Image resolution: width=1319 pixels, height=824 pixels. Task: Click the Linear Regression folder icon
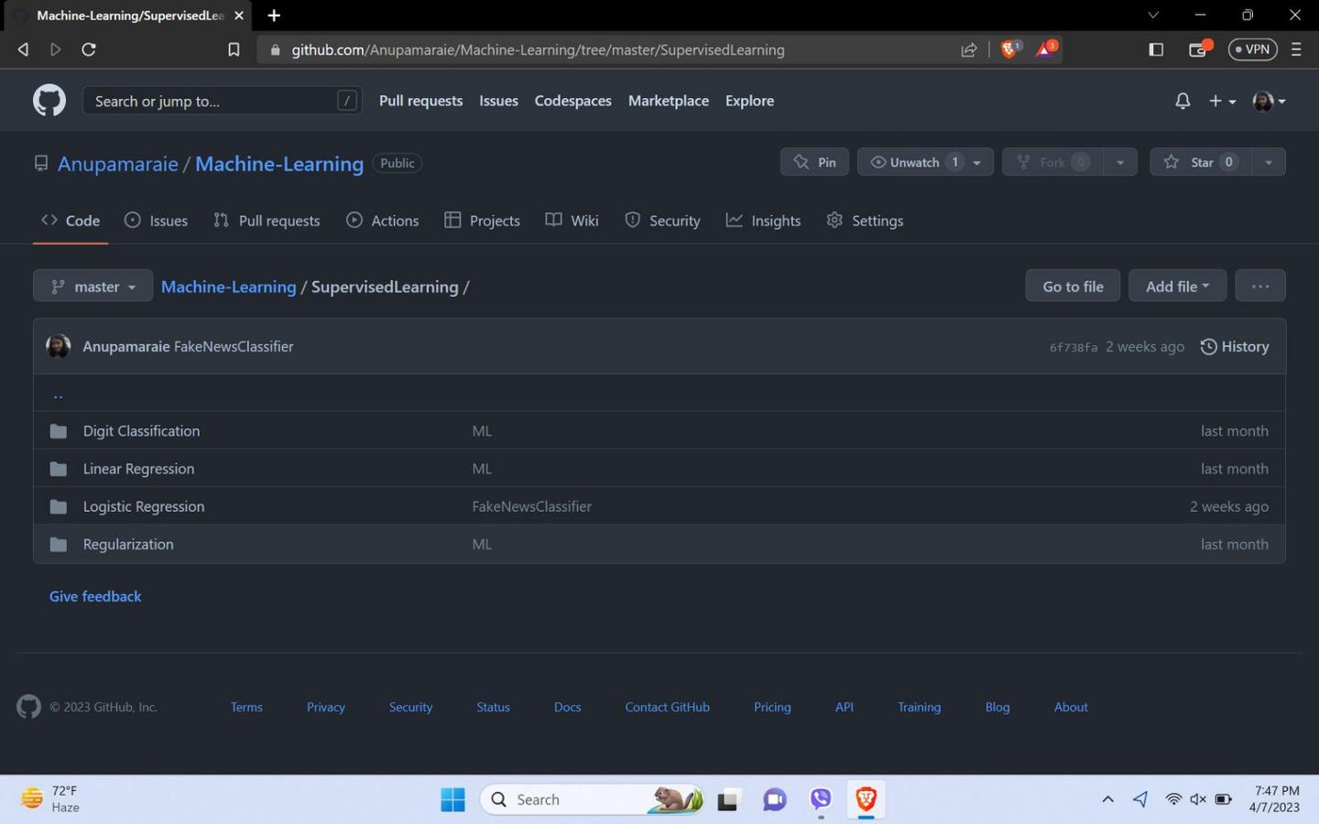pos(59,469)
